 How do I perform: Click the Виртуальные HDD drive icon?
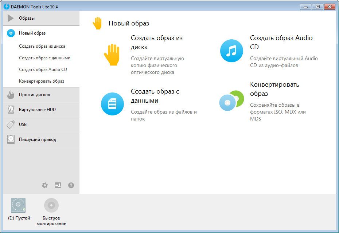(x=11, y=110)
